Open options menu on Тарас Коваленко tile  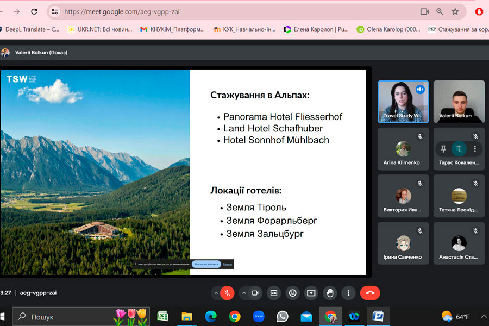[475, 149]
